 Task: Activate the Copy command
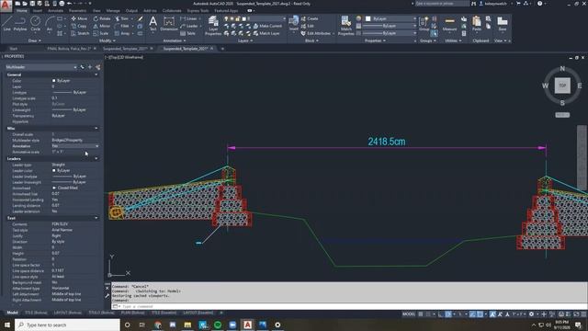click(79, 26)
